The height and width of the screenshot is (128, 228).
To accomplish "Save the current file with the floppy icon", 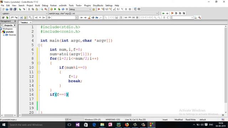I will [x=11, y=9].
